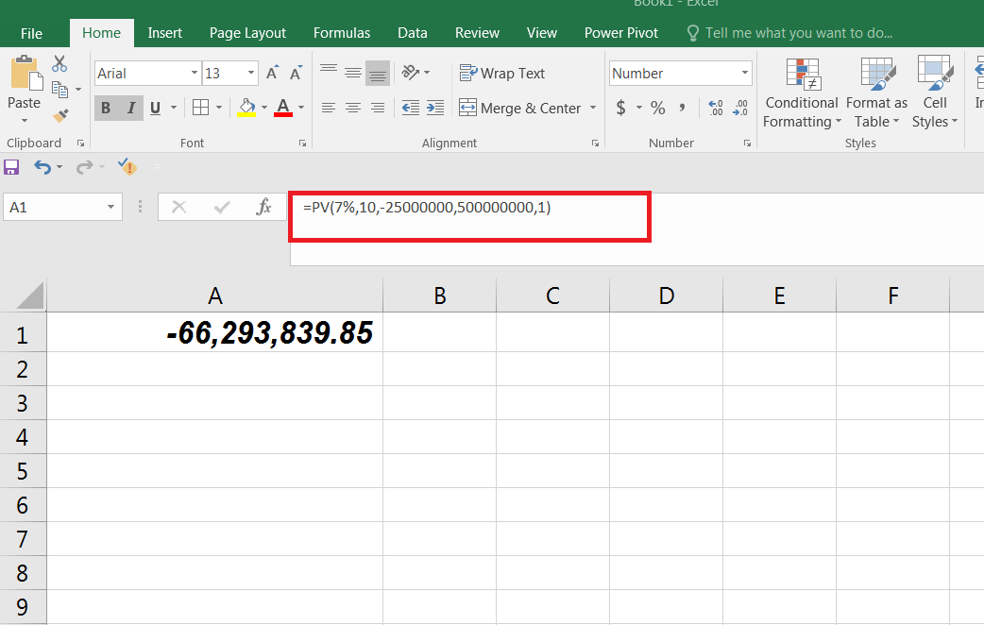The image size is (984, 625).
Task: Apply red font color
Action: point(283,108)
